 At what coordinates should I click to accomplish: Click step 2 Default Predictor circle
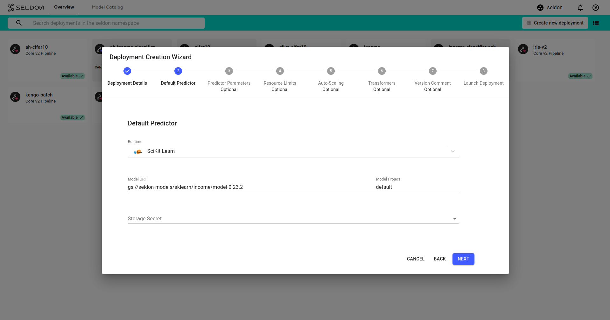[x=178, y=71]
